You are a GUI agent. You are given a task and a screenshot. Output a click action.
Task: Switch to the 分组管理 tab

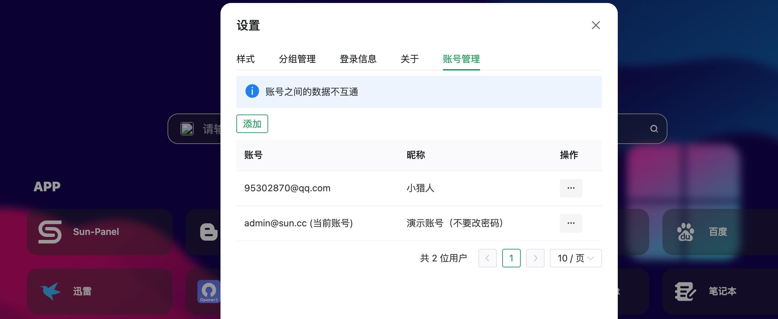click(297, 59)
